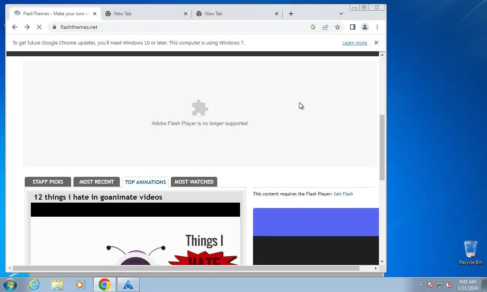Open Chrome's three-dot menu
The height and width of the screenshot is (292, 487).
(x=377, y=27)
